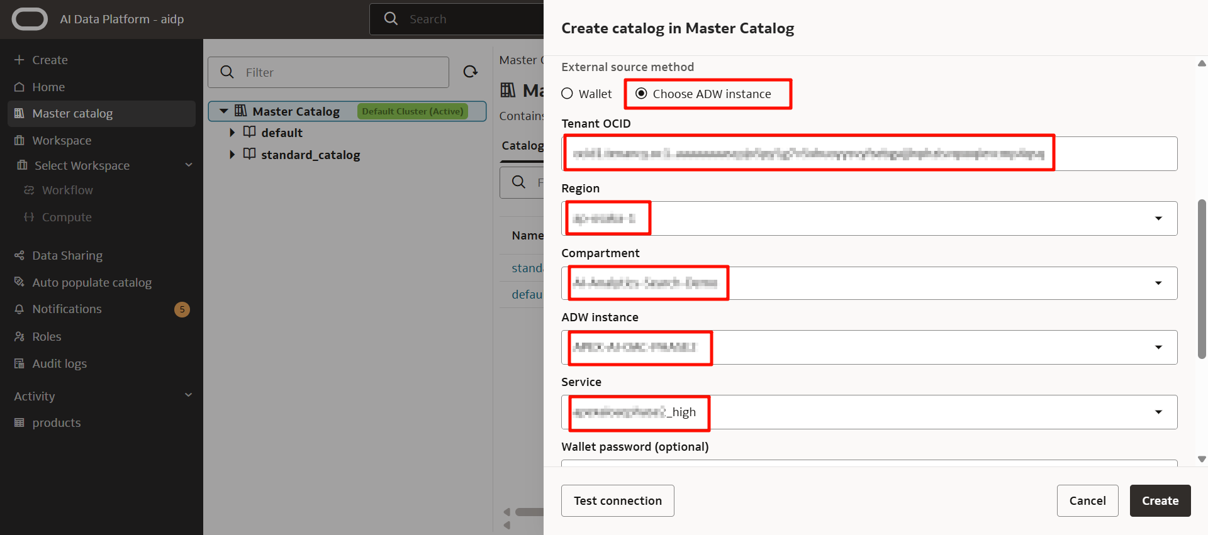1208x535 pixels.
Task: Select the Wallet radio button
Action: point(567,94)
